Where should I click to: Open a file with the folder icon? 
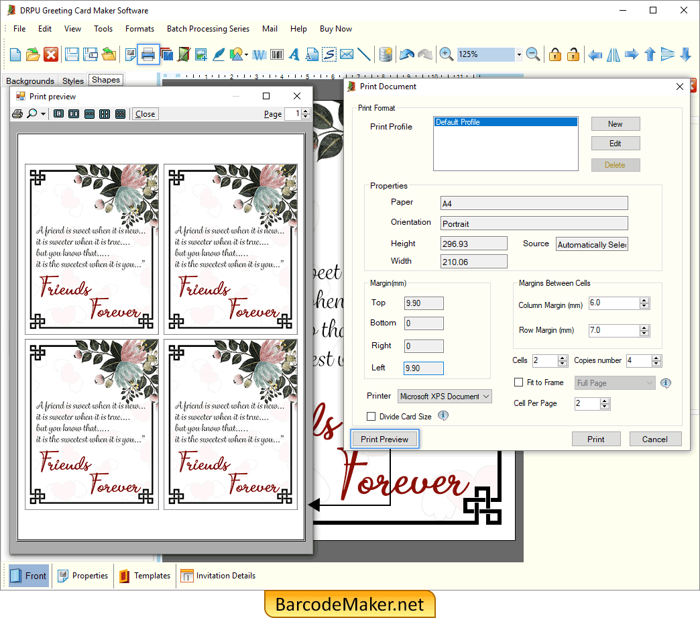33,54
